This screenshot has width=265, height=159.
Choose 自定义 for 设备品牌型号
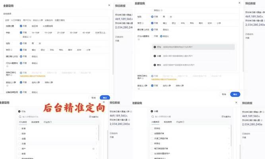[31, 92]
